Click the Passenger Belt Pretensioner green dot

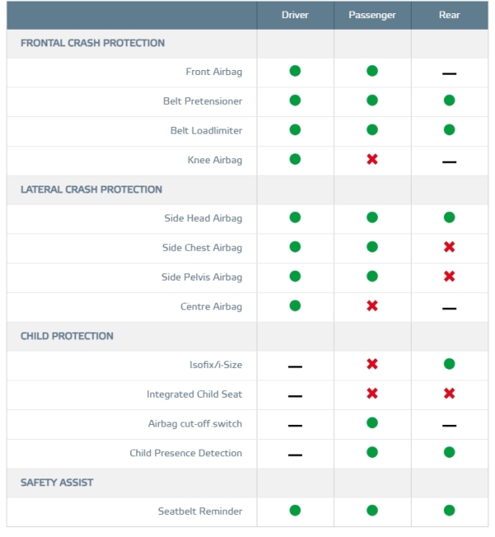click(x=372, y=101)
